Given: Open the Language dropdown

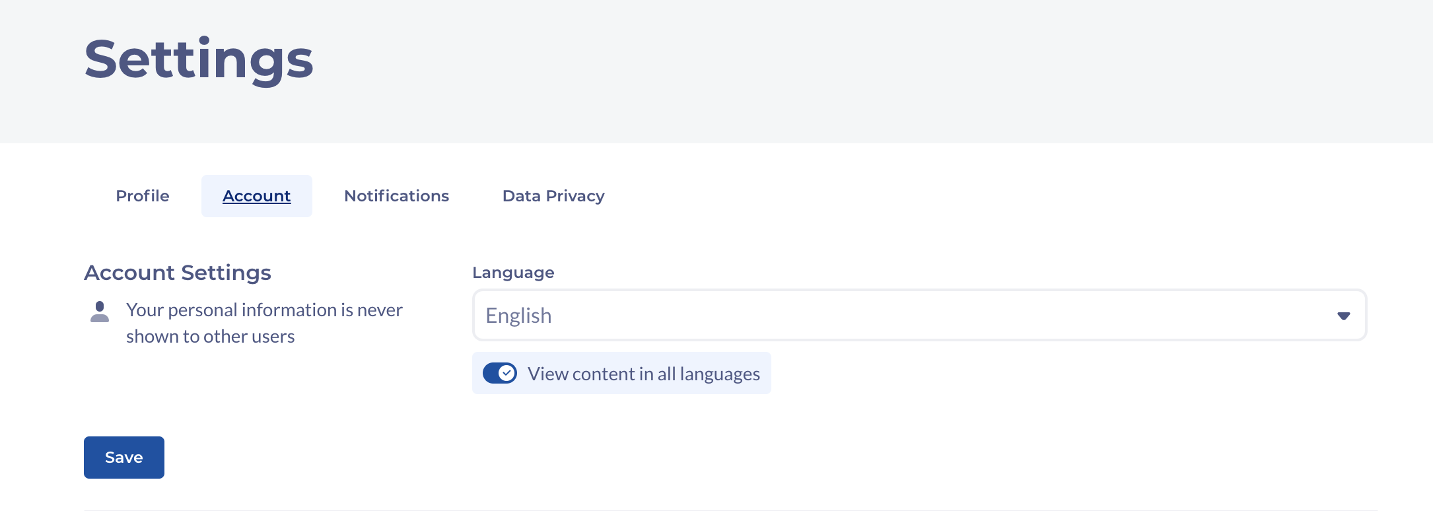Looking at the screenshot, I should click(x=919, y=316).
